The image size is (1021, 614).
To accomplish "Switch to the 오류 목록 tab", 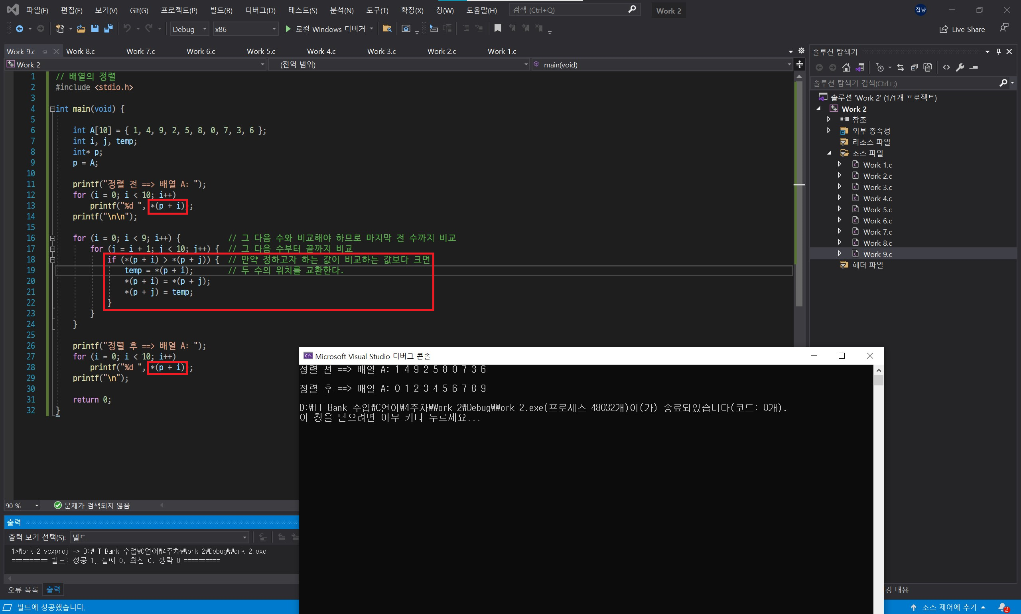I will coord(23,589).
